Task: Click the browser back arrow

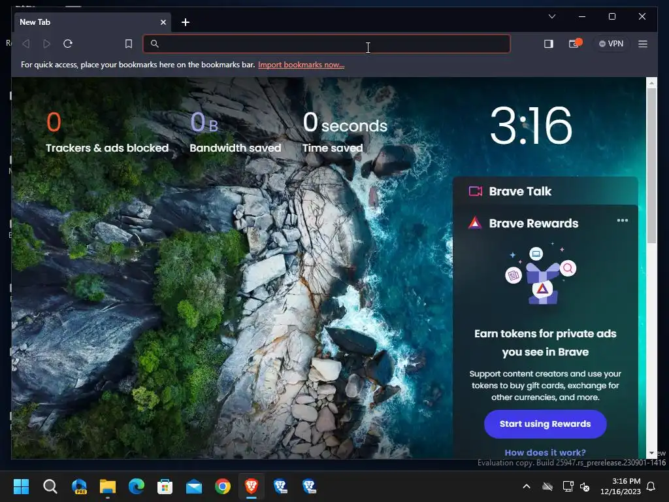Action: point(26,44)
